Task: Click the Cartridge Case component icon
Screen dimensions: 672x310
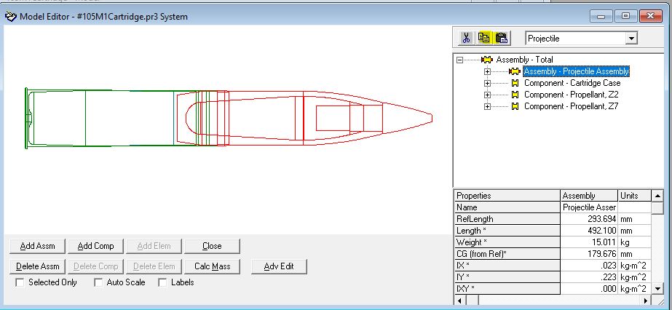Action: [515, 83]
